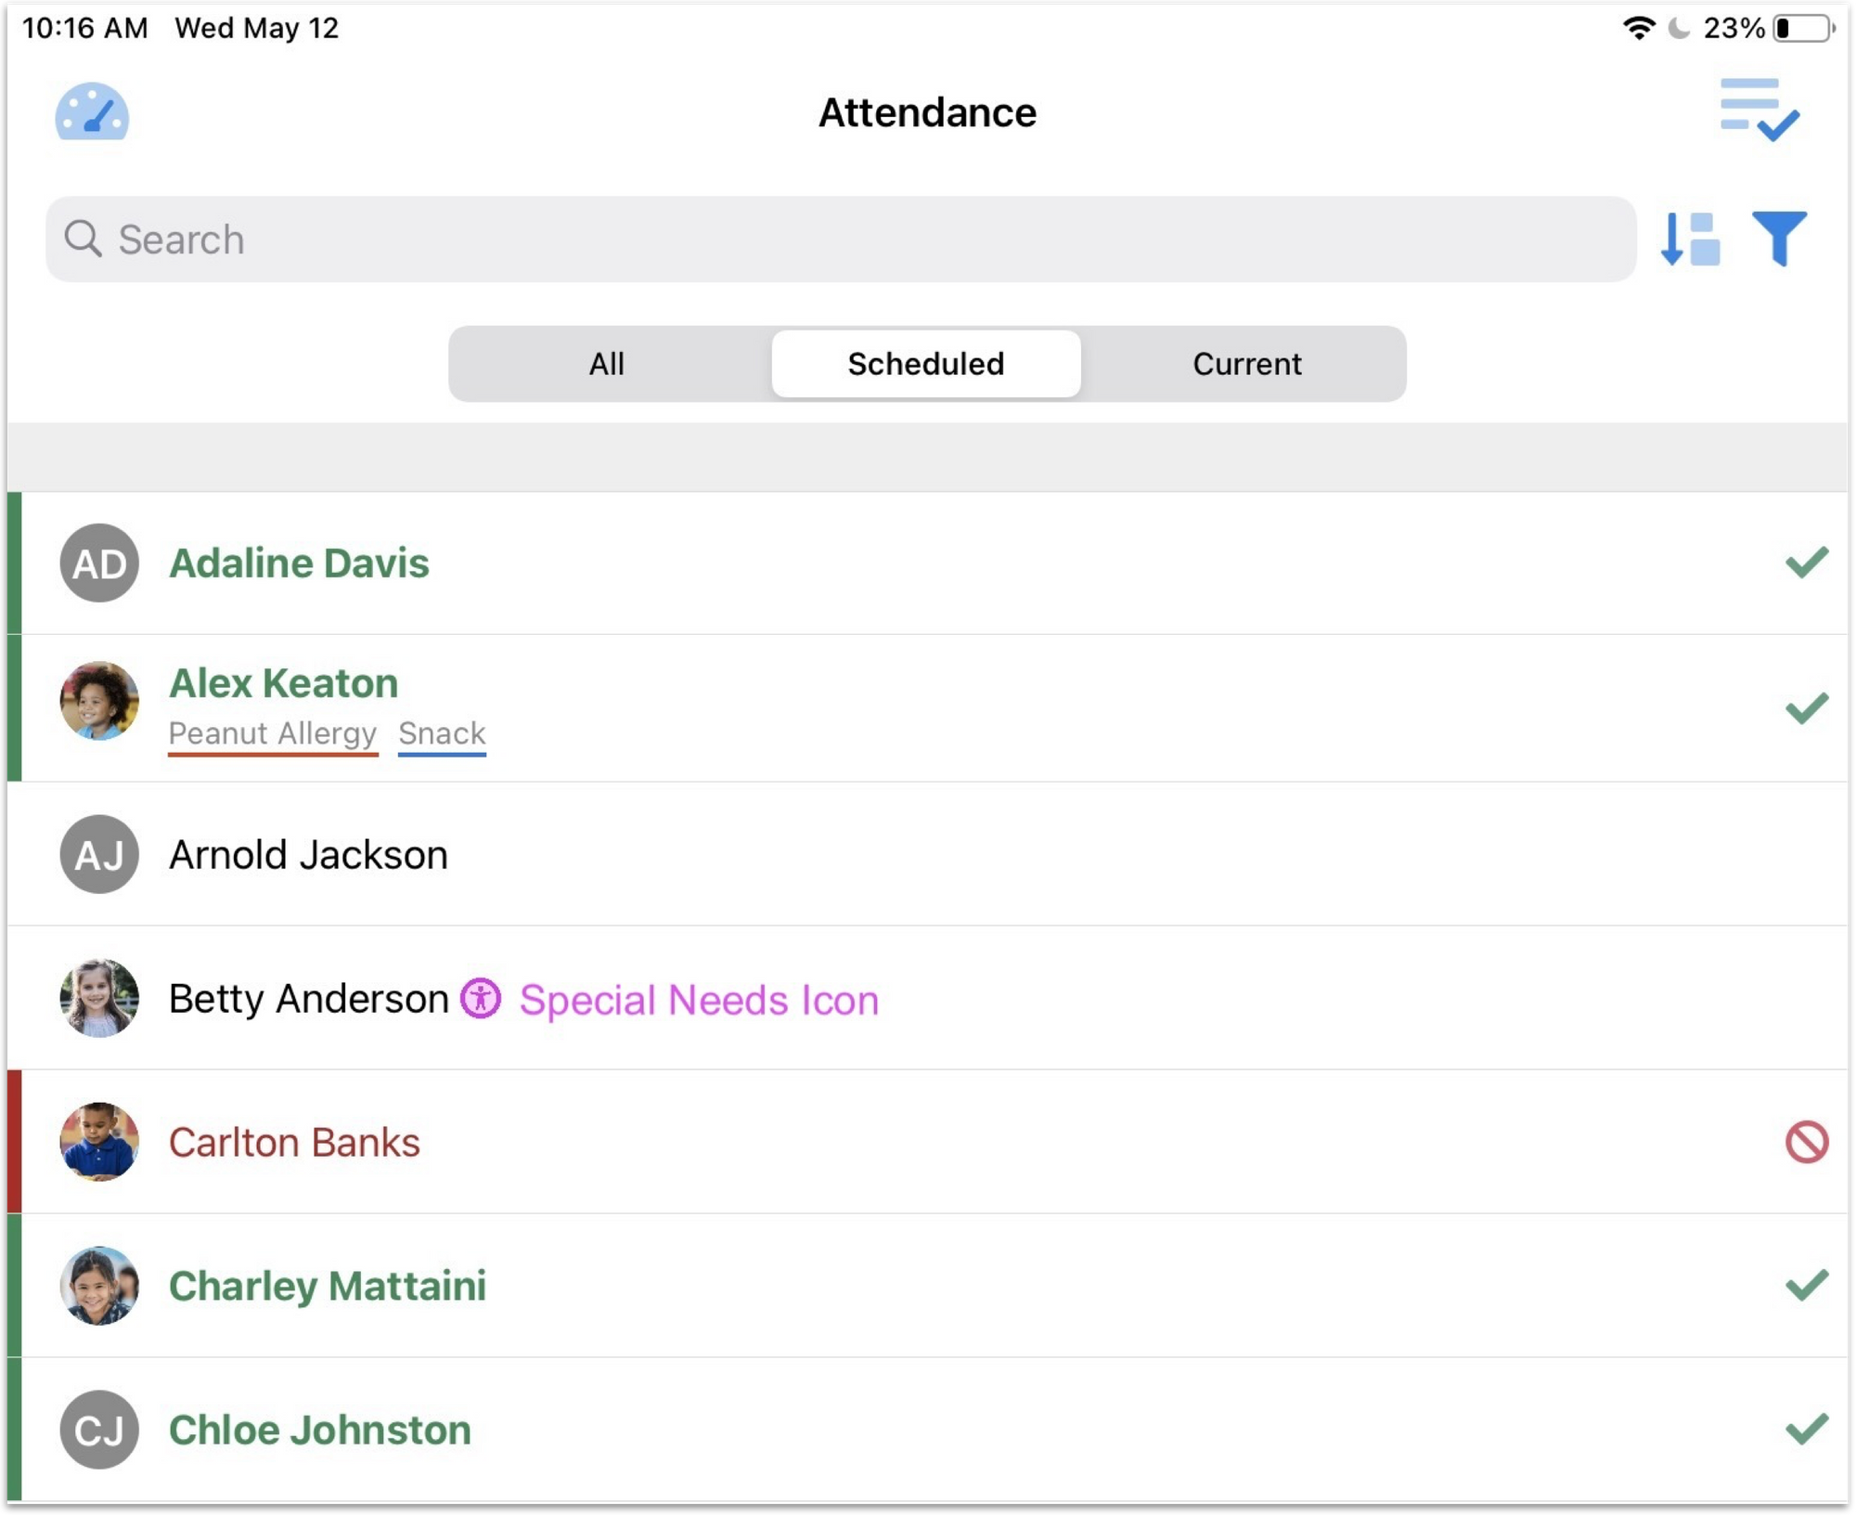Switch to the Current tab
Viewport: 1856px width, 1515px height.
tap(1246, 364)
